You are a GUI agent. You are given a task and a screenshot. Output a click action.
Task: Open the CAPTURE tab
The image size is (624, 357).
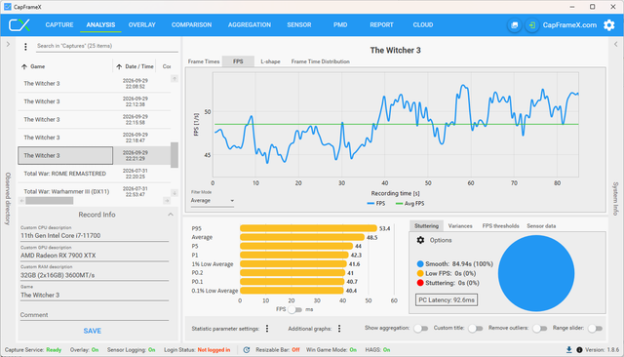59,25
